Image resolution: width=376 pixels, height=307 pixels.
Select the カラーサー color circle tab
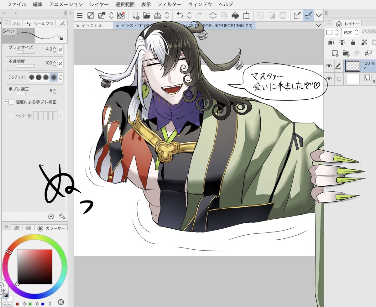[50, 228]
